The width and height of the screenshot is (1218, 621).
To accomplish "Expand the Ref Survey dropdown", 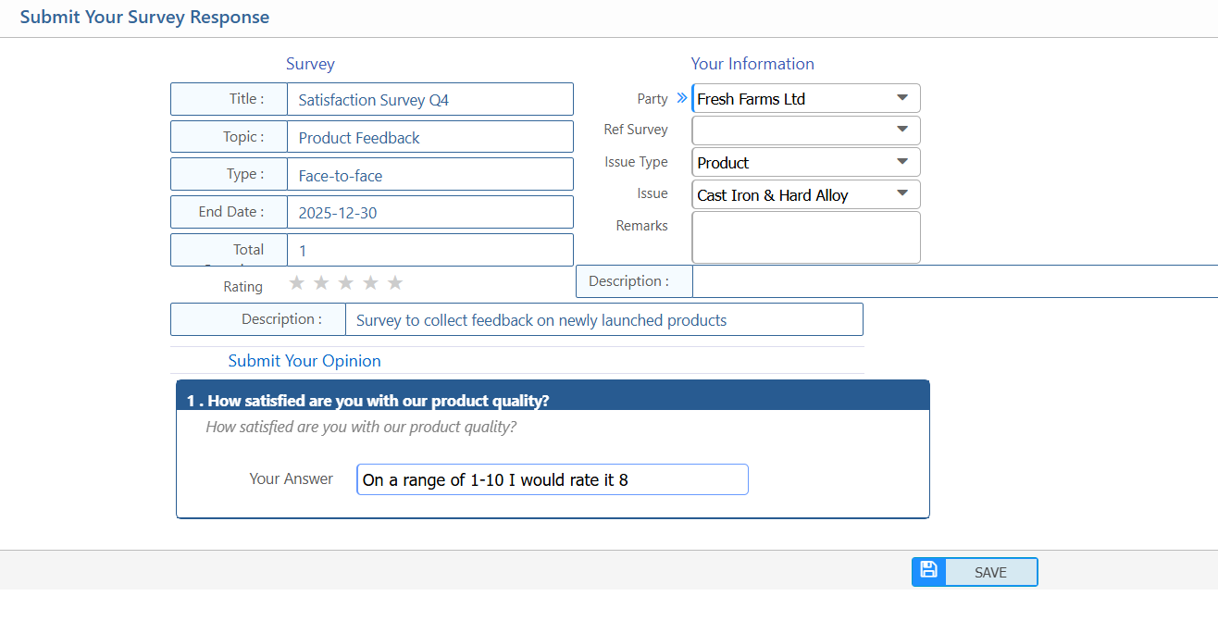I will [902, 130].
